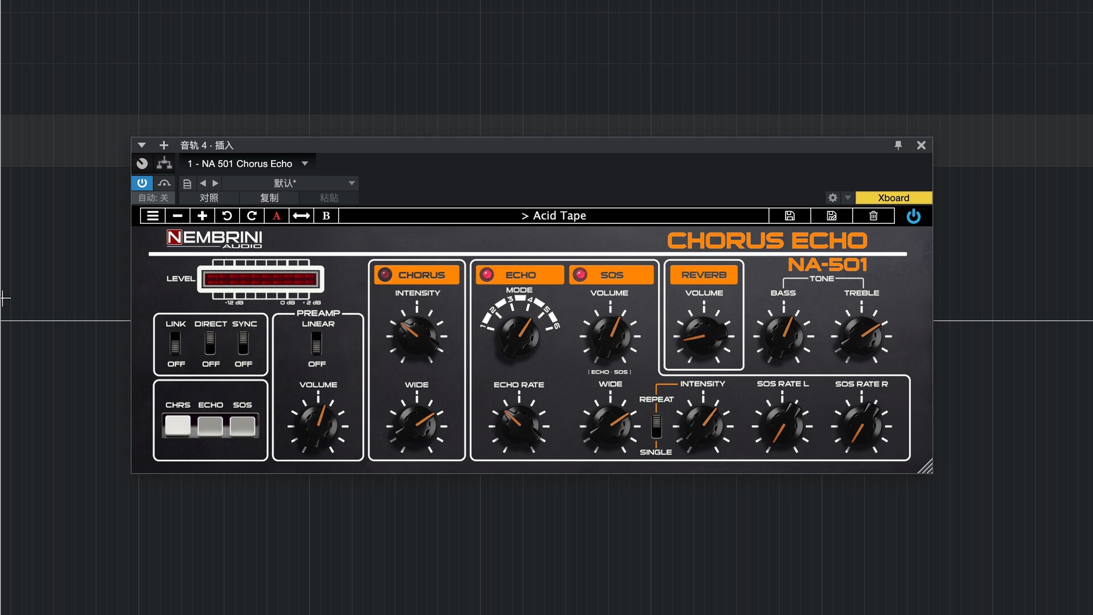Click the minus zoom-out button

point(178,216)
